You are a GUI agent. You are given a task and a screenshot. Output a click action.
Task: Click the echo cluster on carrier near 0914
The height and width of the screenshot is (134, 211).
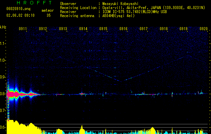[x=82, y=94]
